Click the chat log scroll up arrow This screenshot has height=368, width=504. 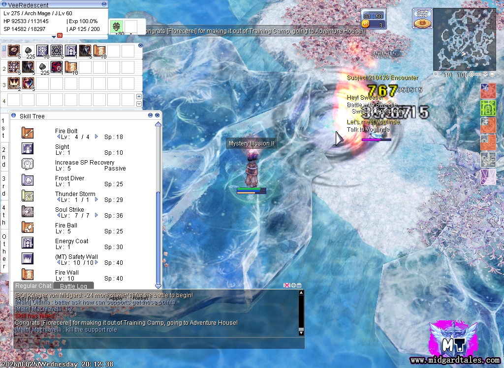click(x=301, y=293)
